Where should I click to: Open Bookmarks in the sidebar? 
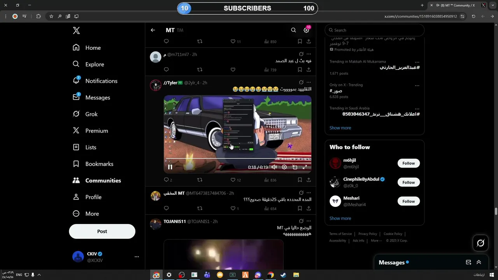pyautogui.click(x=93, y=164)
